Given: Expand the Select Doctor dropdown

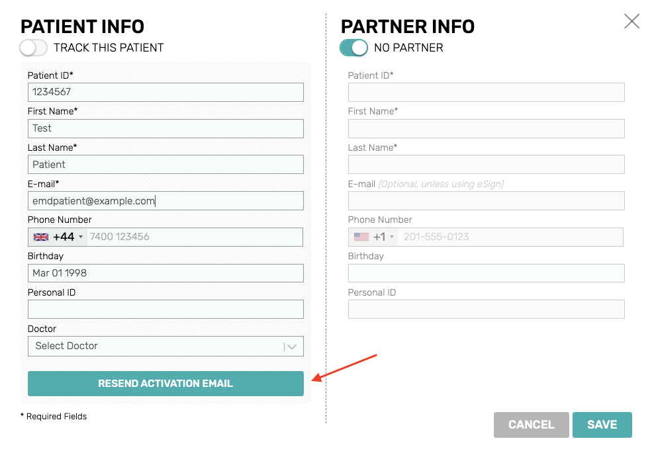Looking at the screenshot, I should coord(165,347).
